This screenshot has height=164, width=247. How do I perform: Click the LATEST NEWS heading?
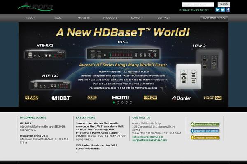tap(86, 118)
